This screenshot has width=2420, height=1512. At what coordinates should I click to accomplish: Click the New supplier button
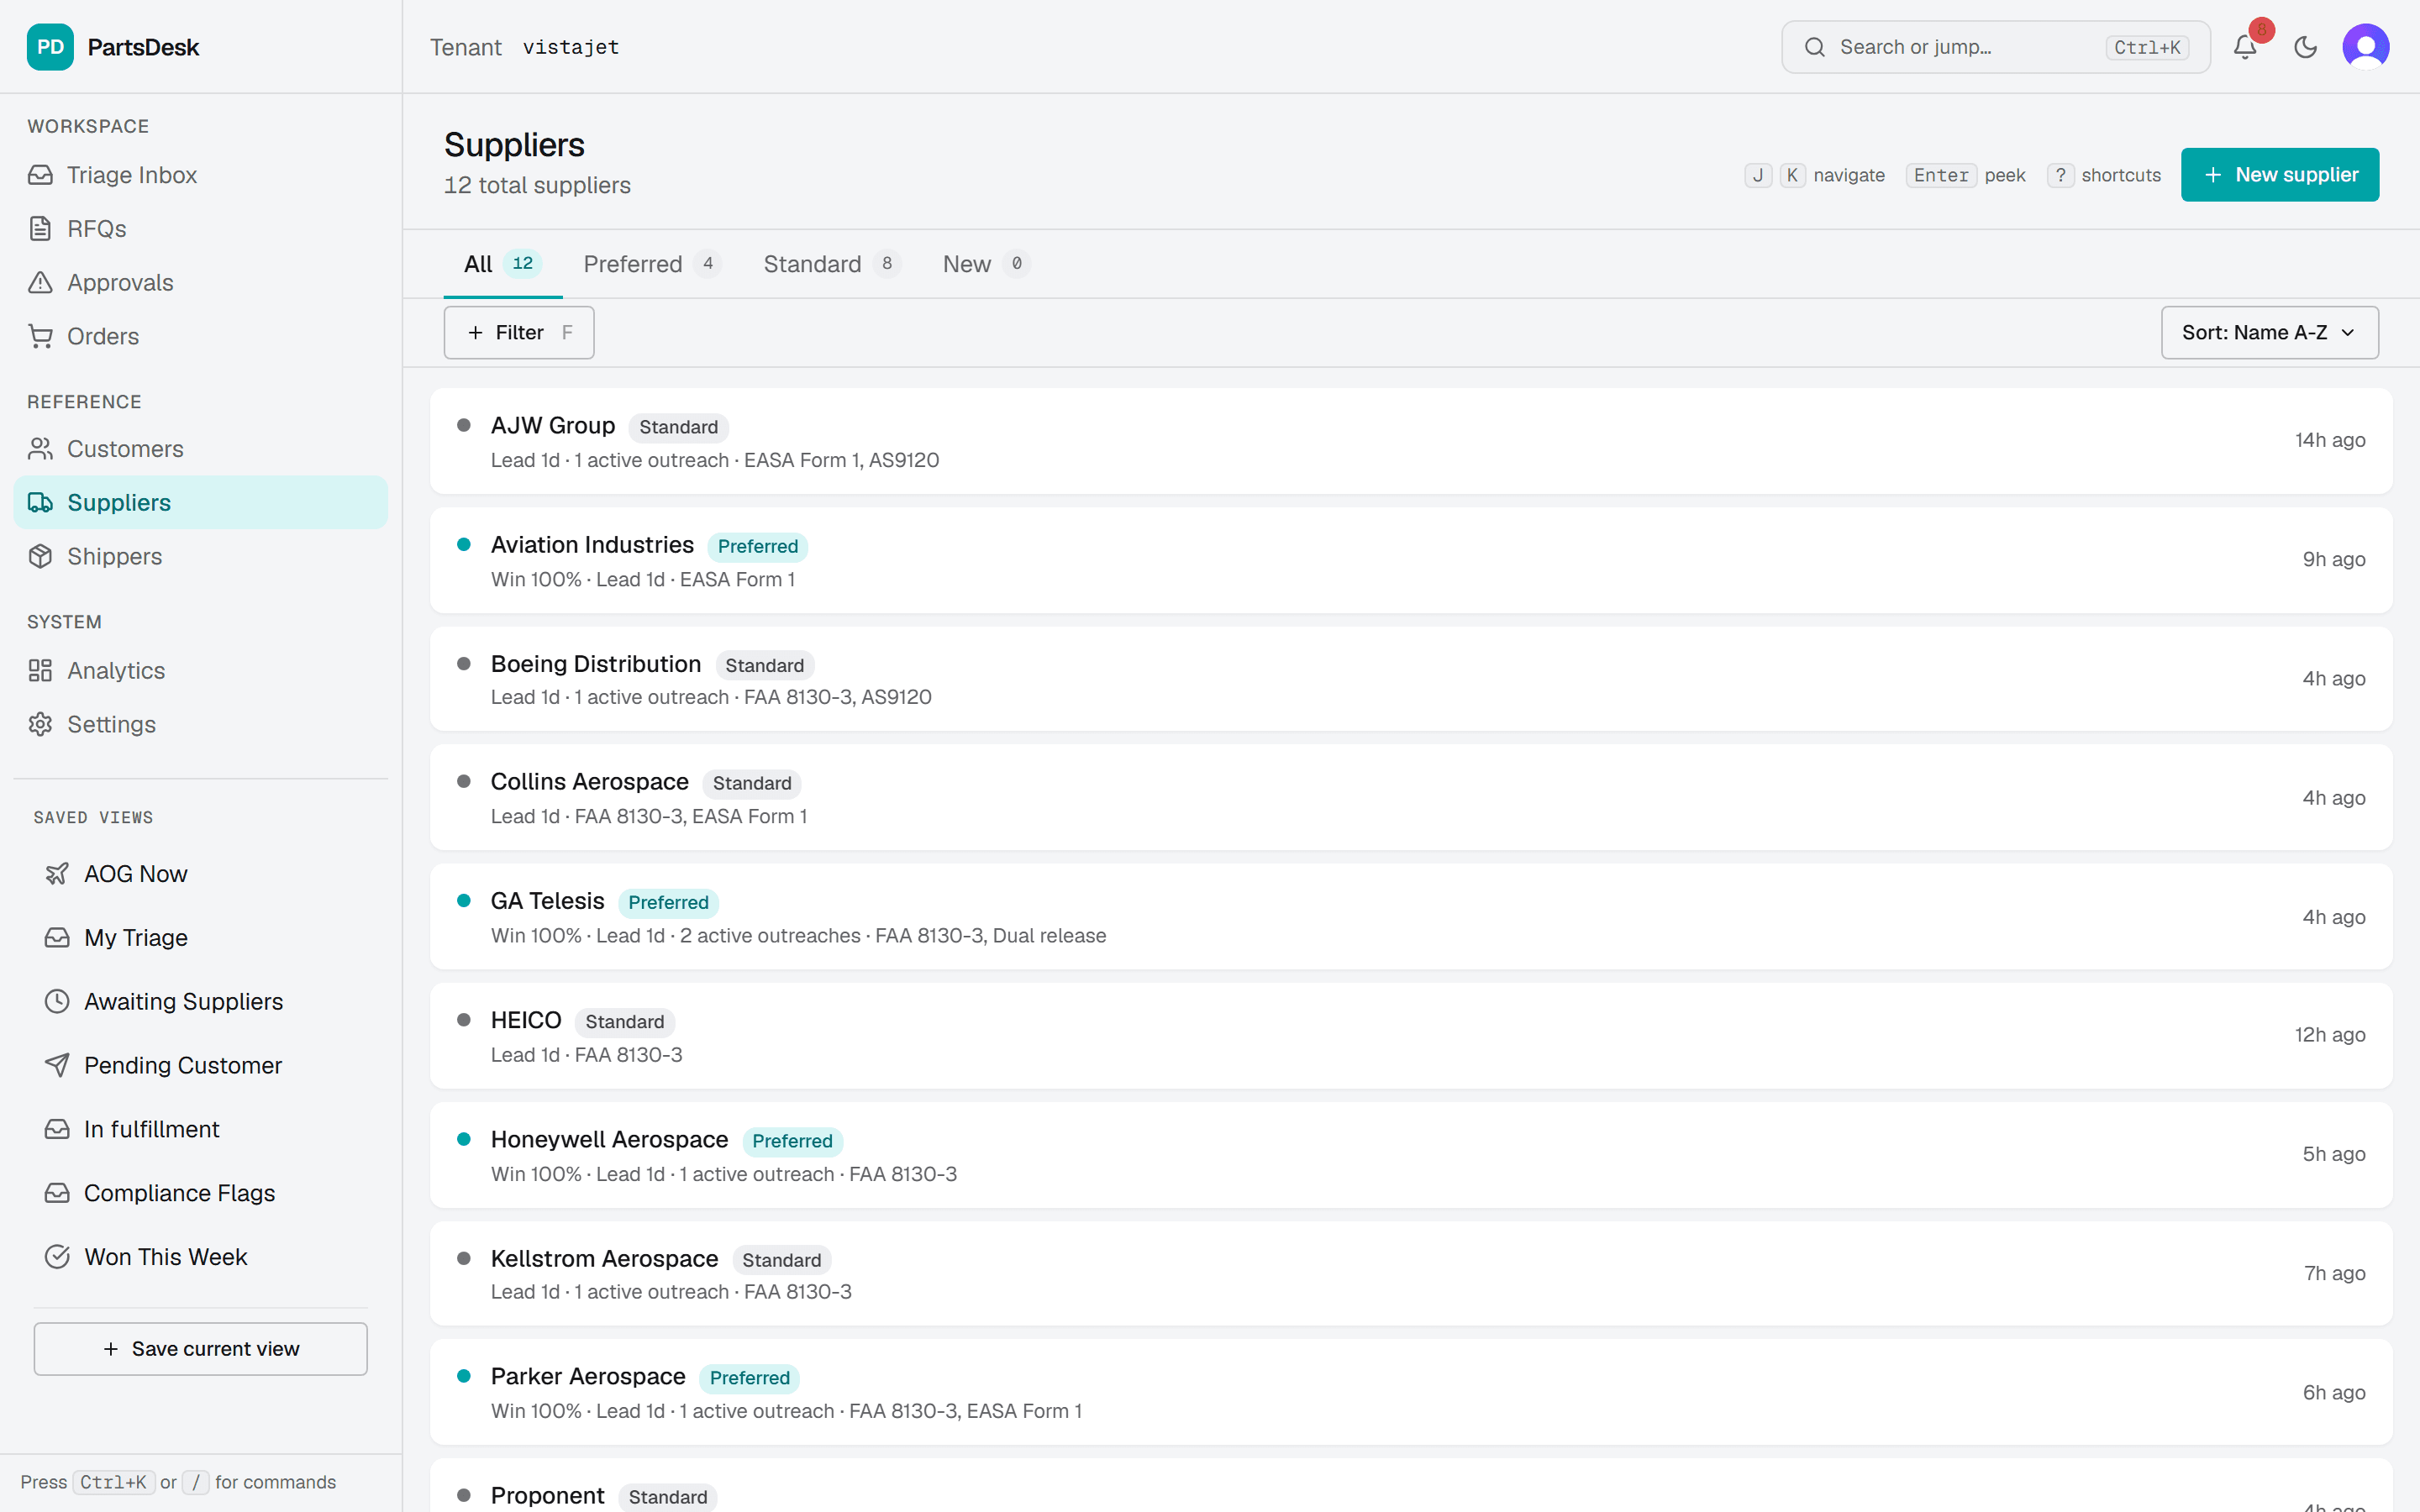coord(2280,175)
